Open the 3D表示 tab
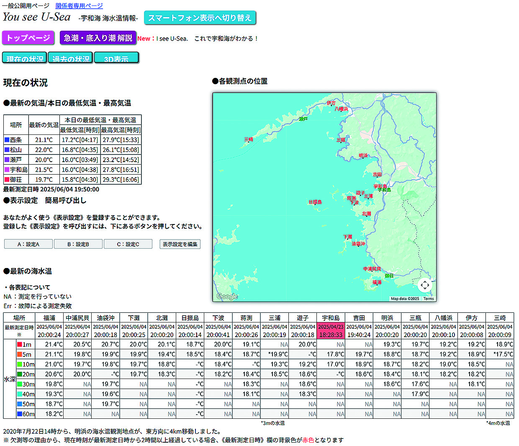The image size is (519, 446). [116, 58]
